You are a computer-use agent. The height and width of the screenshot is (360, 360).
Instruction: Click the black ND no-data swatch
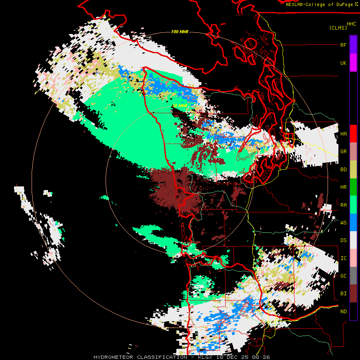tap(353, 311)
